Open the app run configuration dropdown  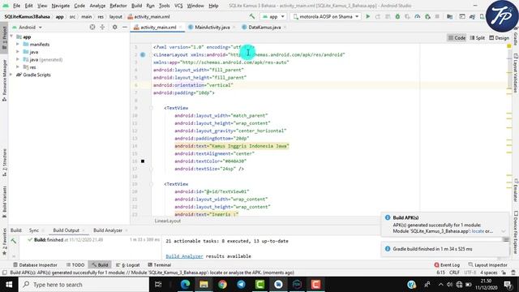(x=273, y=16)
